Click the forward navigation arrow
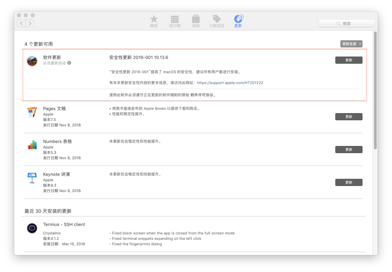This screenshot has height=272, width=392. coord(30,23)
